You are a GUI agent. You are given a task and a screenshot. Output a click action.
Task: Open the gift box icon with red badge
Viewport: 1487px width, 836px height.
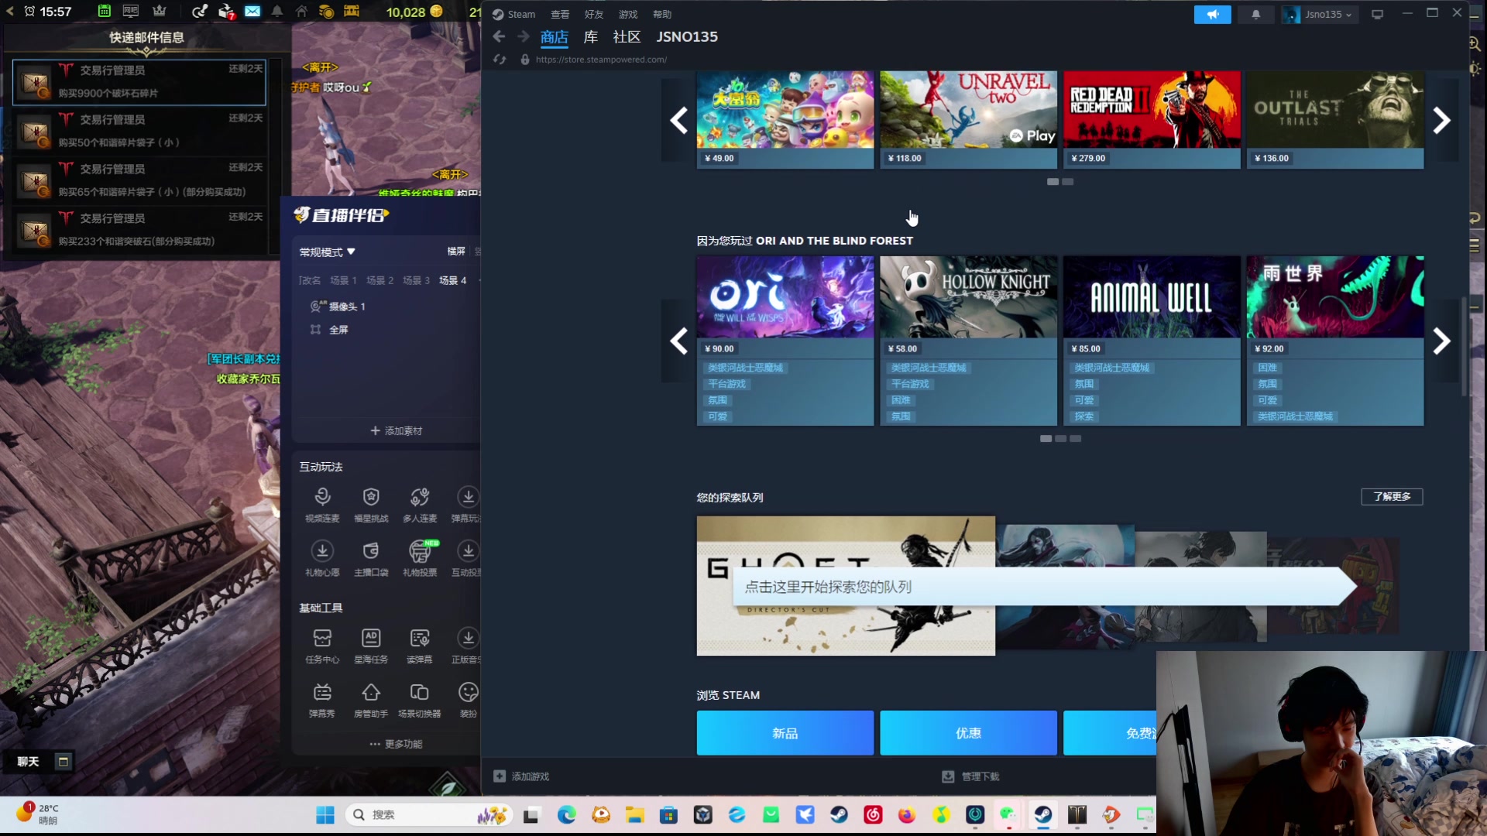click(x=226, y=12)
